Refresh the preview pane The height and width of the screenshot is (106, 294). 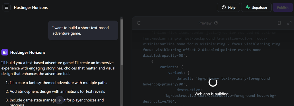139,23
